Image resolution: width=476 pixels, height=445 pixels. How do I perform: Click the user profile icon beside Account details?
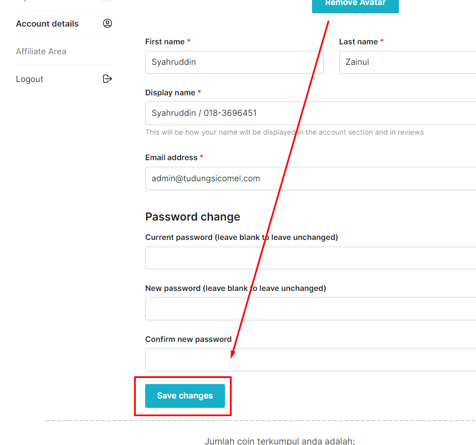[108, 23]
